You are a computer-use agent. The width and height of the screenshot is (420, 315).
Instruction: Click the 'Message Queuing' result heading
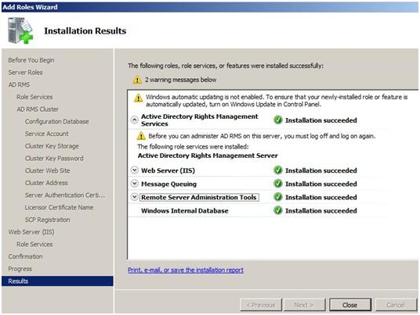pos(168,184)
